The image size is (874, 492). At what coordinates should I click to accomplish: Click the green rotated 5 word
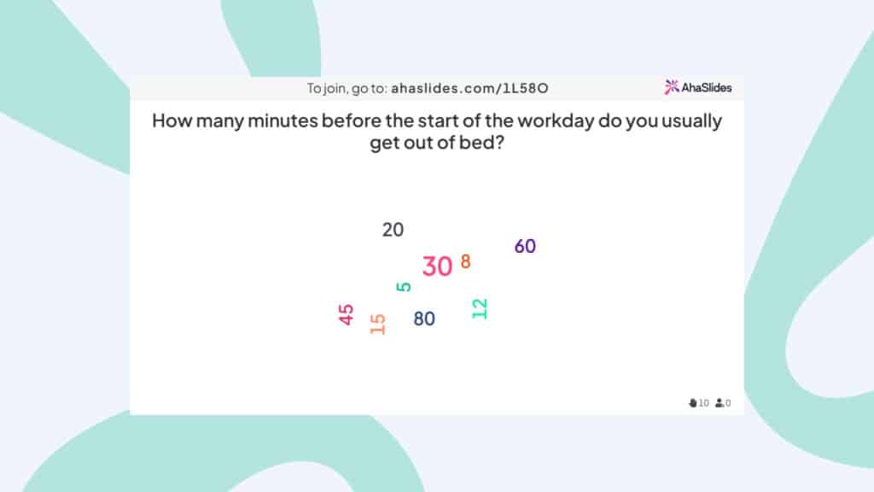point(404,287)
